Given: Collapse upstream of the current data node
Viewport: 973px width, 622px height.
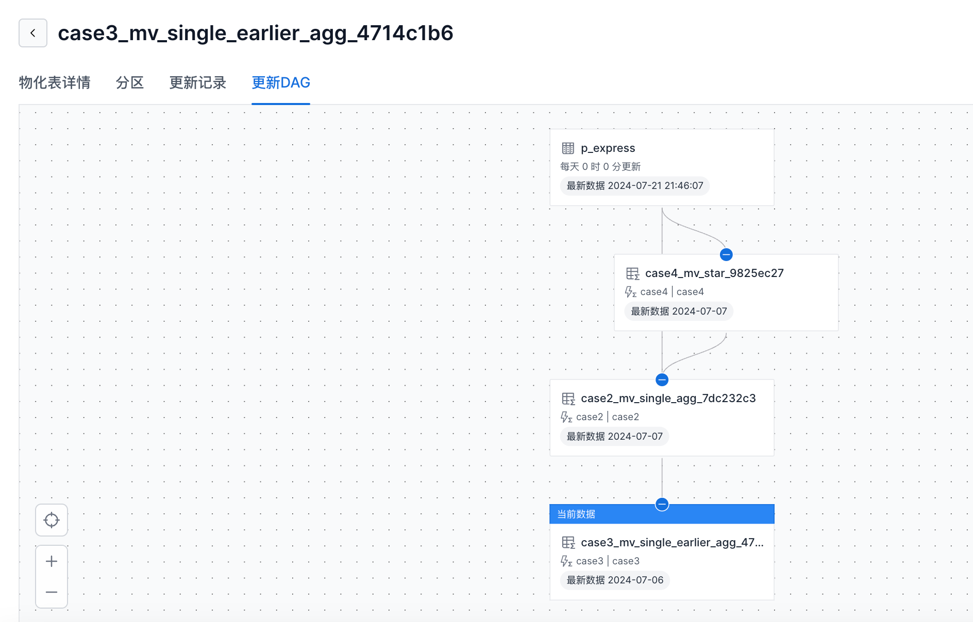Looking at the screenshot, I should (x=662, y=505).
